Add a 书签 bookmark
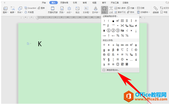169x104 pixels. (x=164, y=12)
